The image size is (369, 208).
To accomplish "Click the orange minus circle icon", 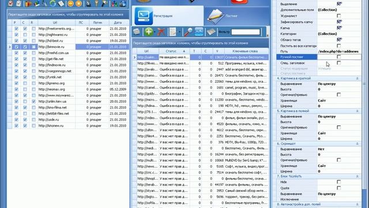I will point(70,3).
